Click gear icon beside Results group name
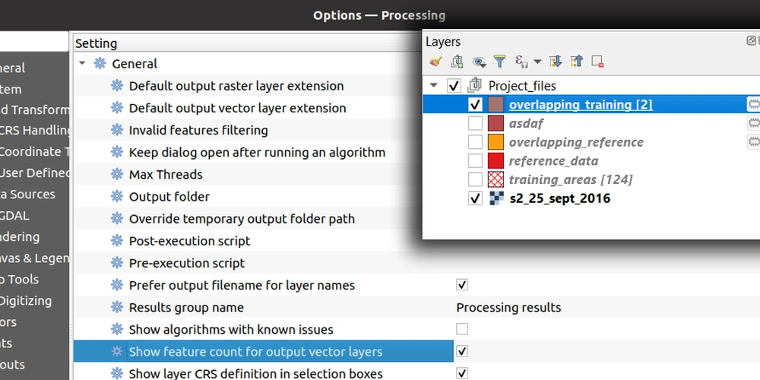Viewport: 760px width, 380px height. [117, 307]
